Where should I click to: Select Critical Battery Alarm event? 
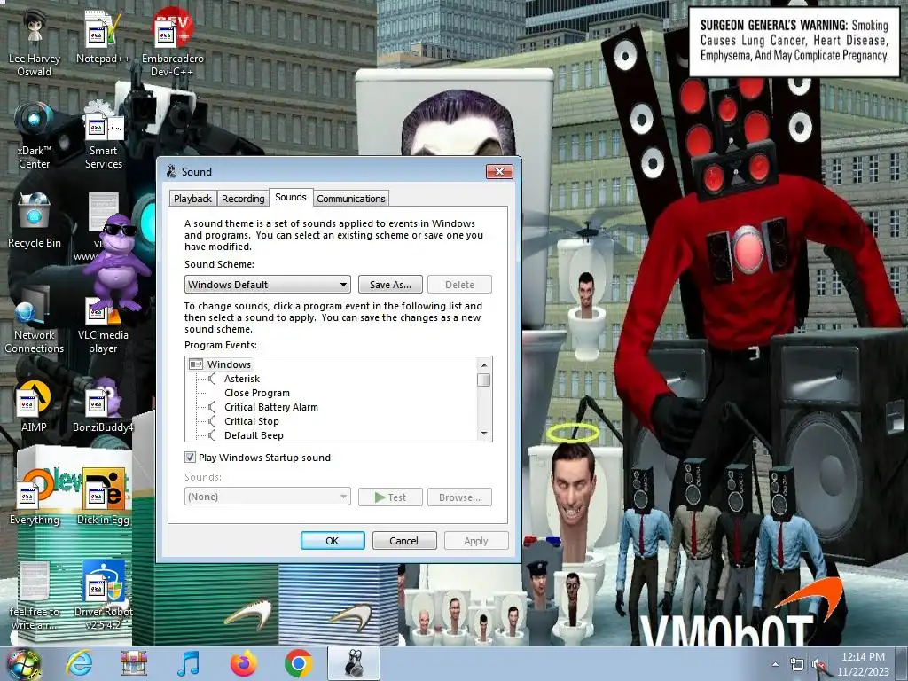tap(271, 407)
